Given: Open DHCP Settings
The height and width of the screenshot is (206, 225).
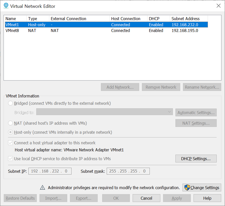Looking at the screenshot, I should (196, 159).
